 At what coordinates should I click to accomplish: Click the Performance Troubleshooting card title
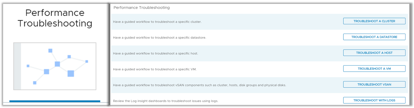tap(55, 18)
